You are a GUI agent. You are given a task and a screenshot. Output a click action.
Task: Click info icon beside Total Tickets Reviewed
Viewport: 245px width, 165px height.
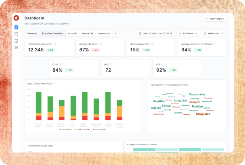55,44
